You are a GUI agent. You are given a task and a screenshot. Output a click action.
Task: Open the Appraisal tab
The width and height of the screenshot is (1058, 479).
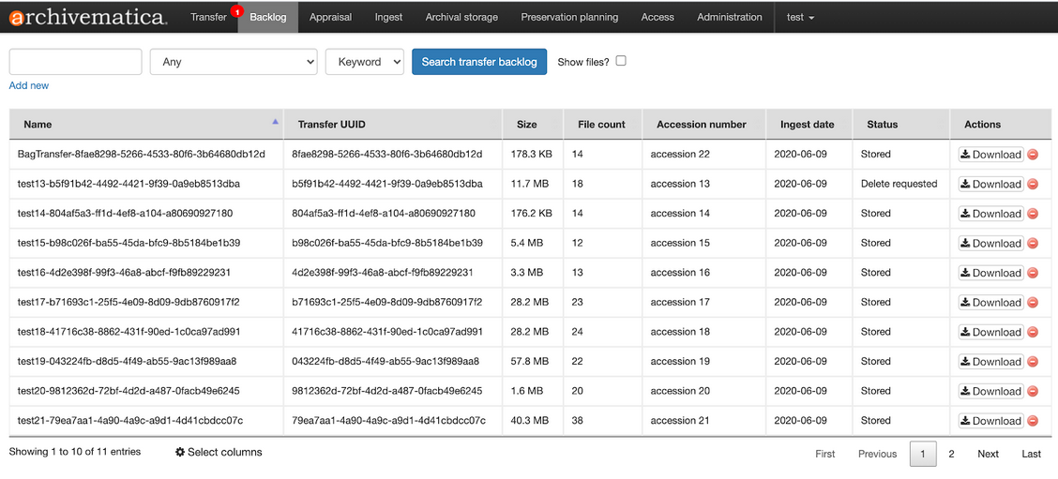330,17
